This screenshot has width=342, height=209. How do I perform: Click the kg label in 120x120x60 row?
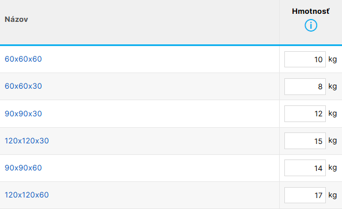333,195
